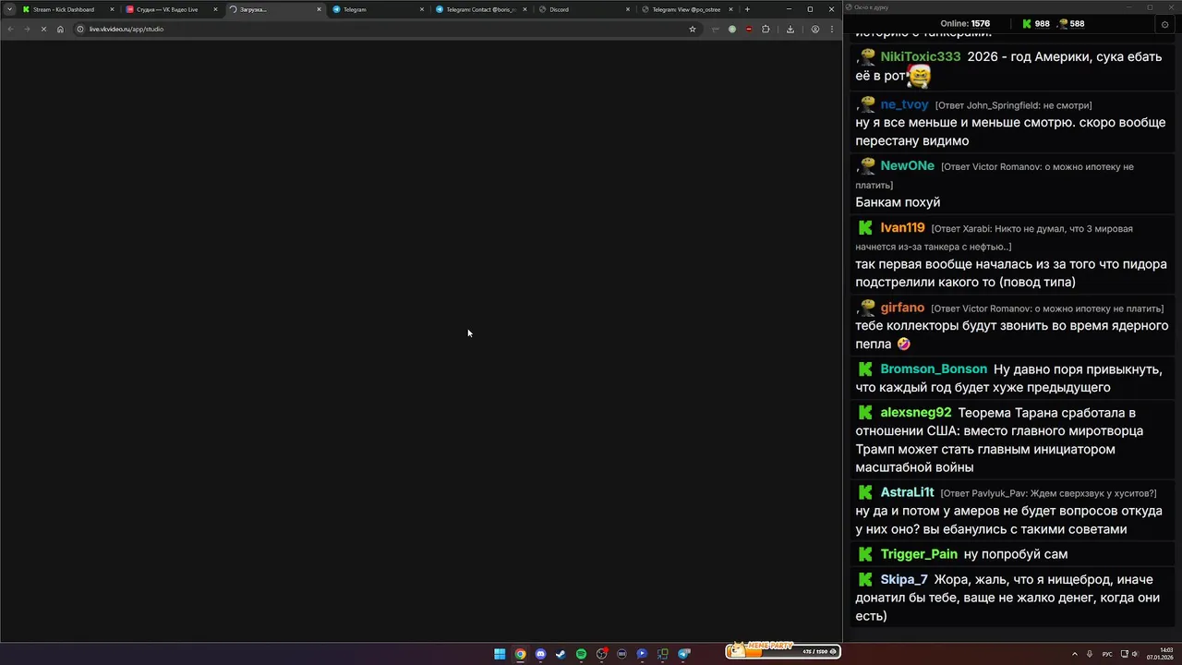Switch the РУС keyboard language indicator
This screenshot has width=1182, height=665.
[1107, 654]
